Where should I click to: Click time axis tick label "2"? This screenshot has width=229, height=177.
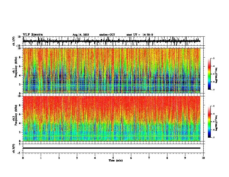59,158
